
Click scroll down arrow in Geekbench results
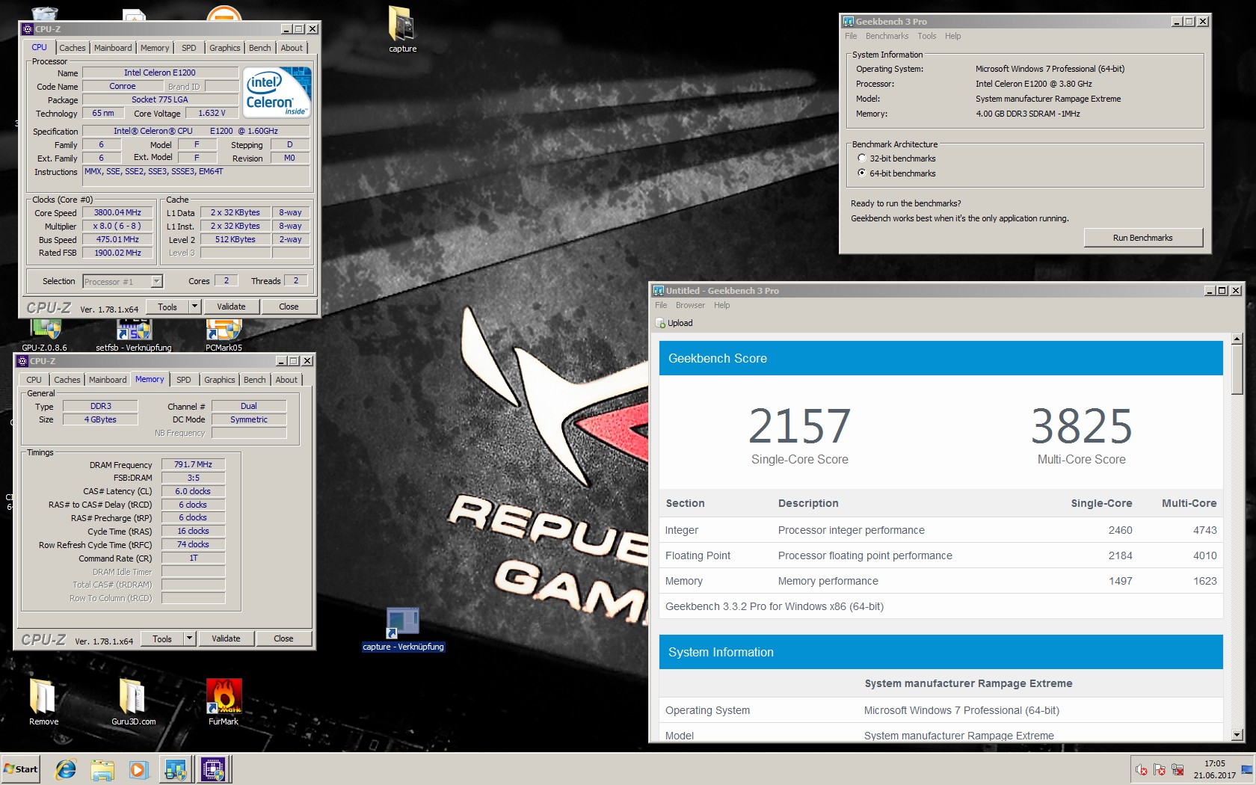1237,735
